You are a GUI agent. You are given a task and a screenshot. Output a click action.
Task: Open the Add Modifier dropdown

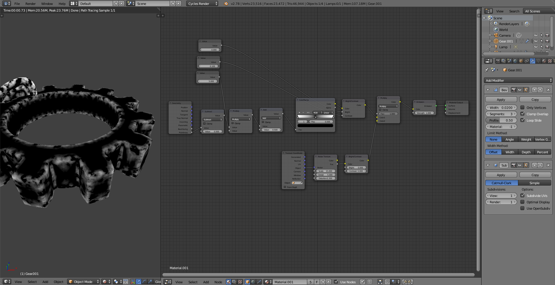518,80
